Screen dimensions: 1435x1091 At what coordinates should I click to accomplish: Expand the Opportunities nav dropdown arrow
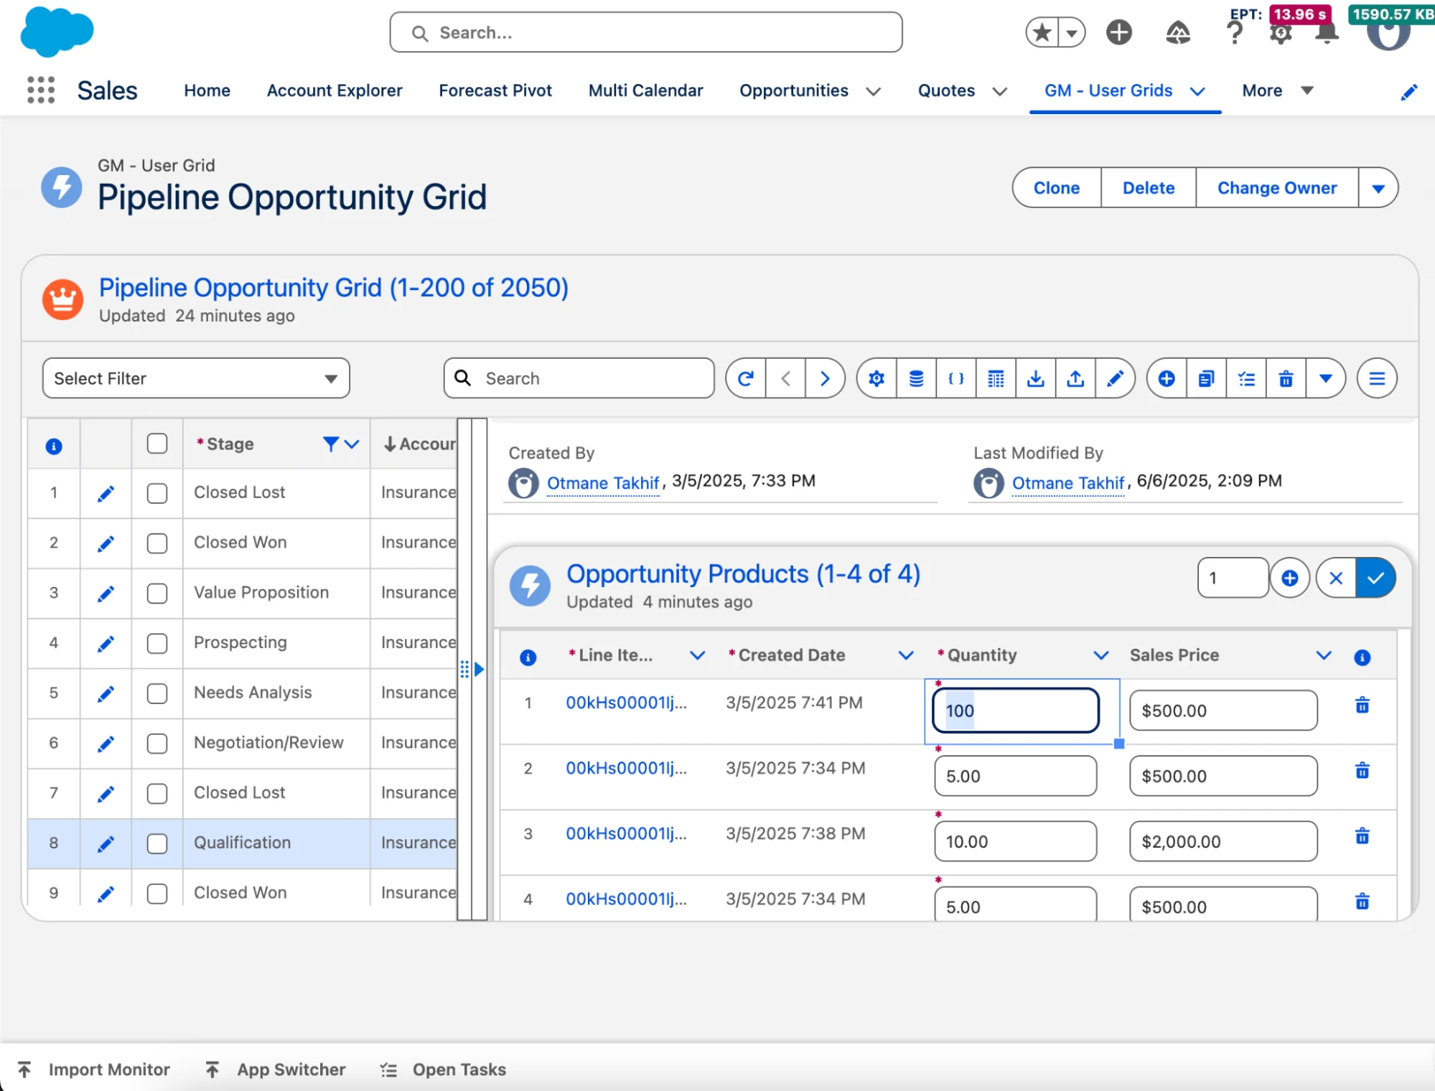pyautogui.click(x=873, y=91)
